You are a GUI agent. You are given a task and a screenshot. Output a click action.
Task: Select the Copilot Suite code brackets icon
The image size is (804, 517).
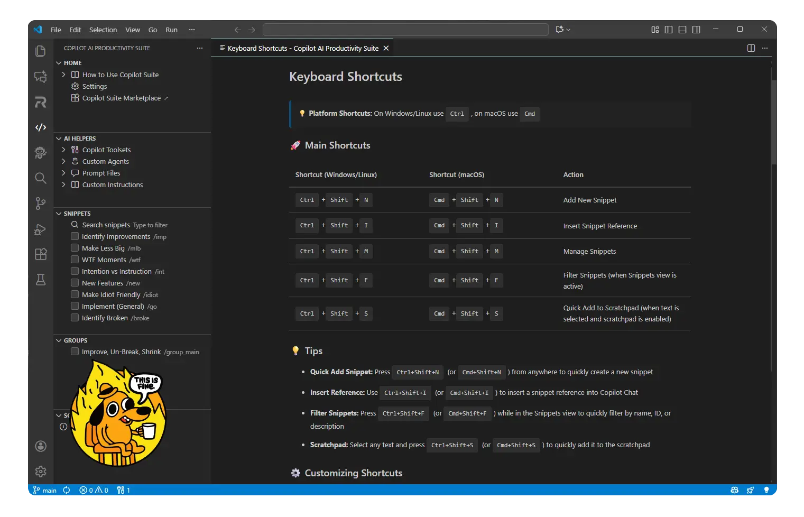click(41, 127)
